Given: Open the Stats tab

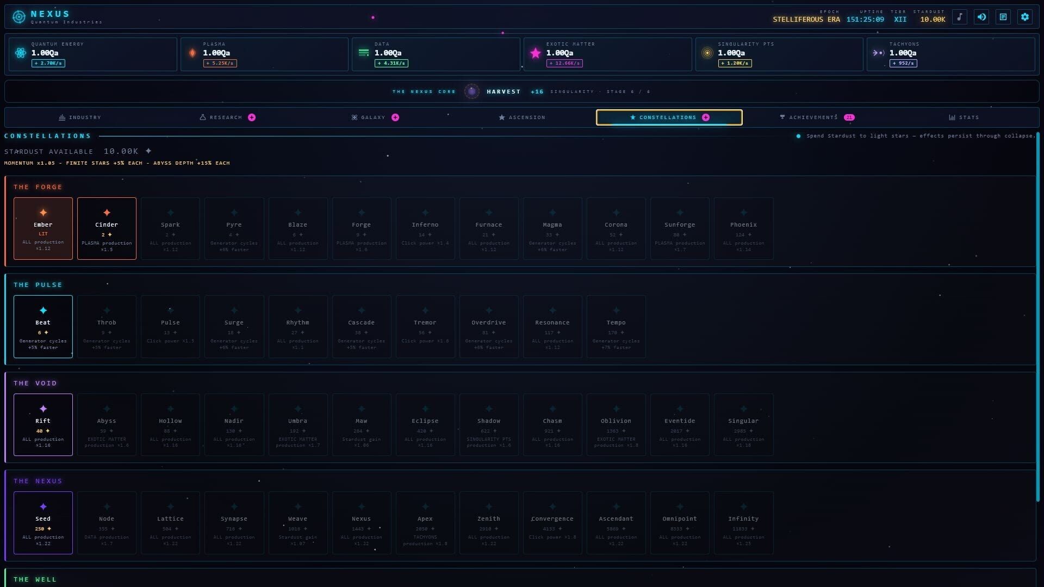Looking at the screenshot, I should [x=964, y=117].
